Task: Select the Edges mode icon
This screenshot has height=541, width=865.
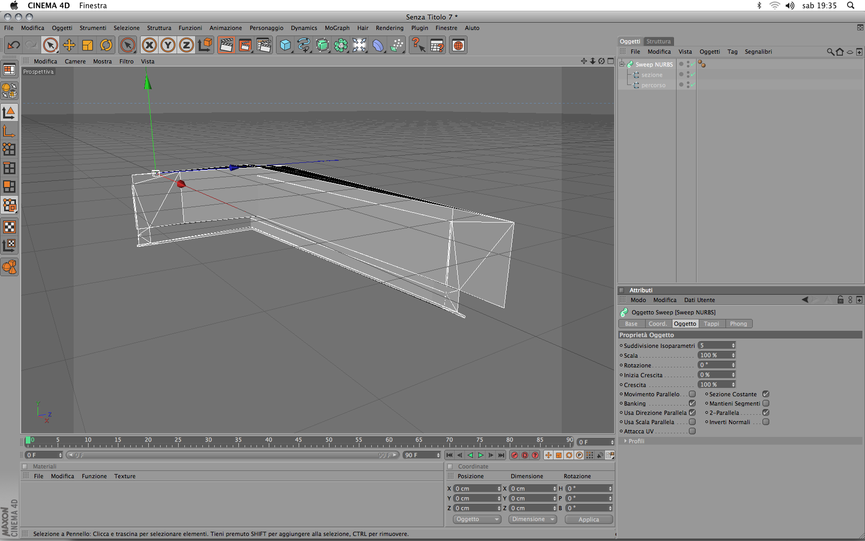Action: (x=9, y=168)
